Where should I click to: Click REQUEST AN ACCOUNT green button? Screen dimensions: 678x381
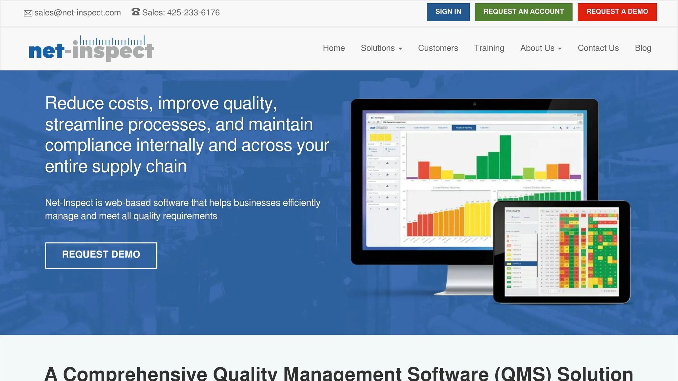pyautogui.click(x=524, y=12)
